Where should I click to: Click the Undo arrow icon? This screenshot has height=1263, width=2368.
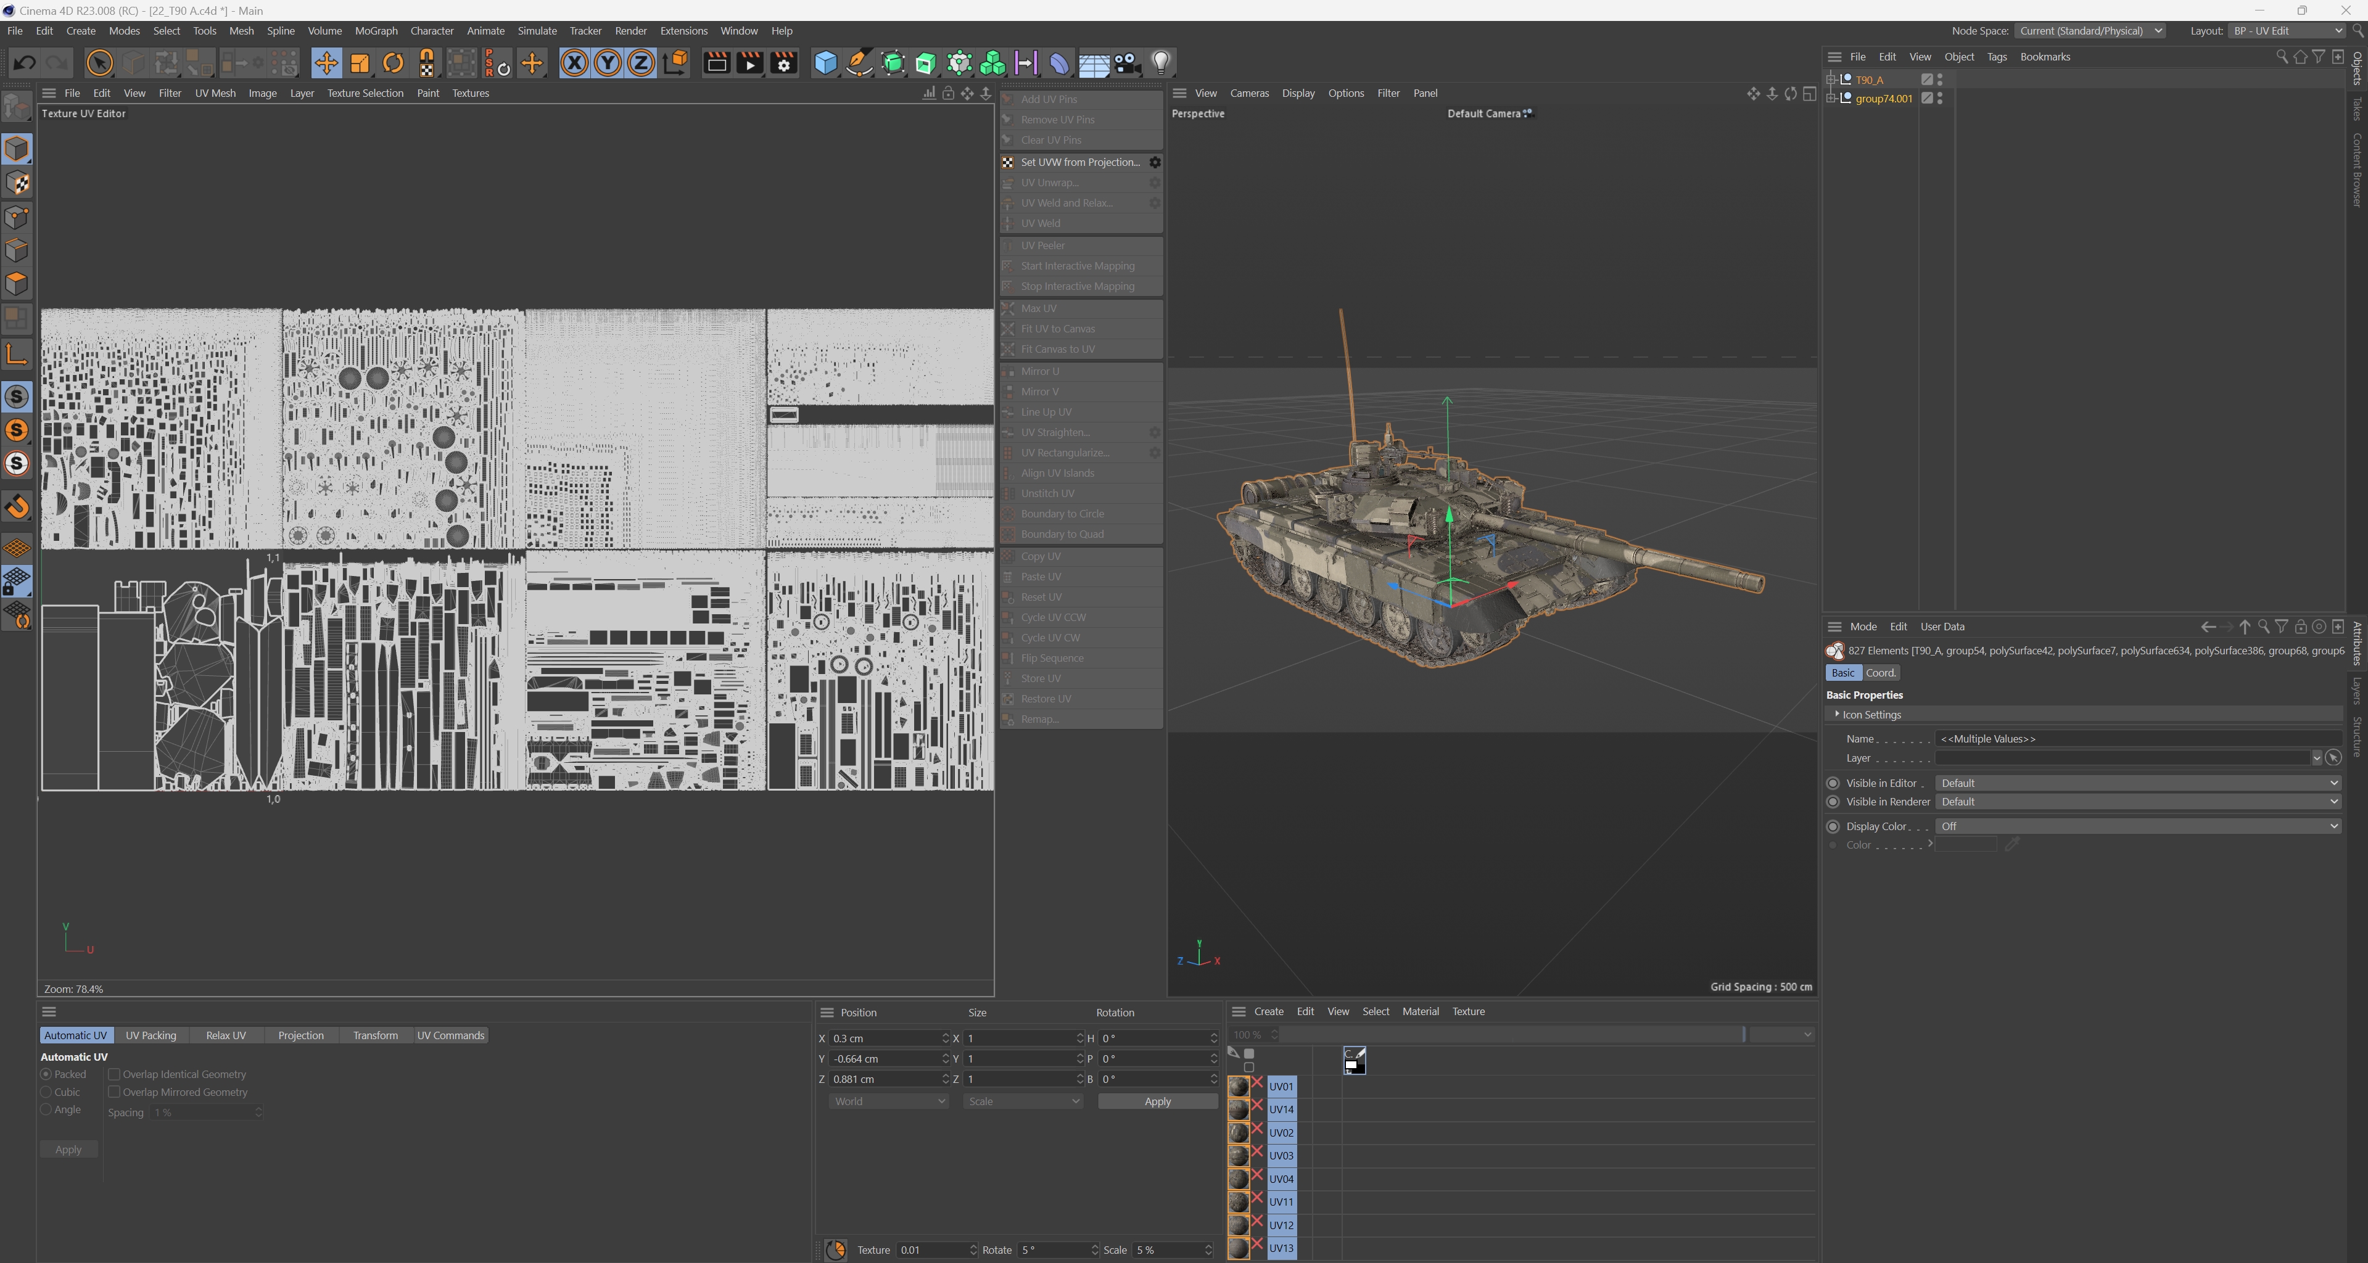(25, 64)
